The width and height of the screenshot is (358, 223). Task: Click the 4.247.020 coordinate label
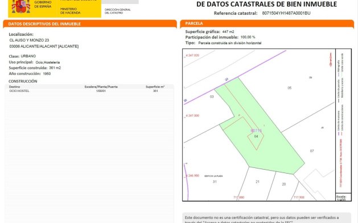(x=192, y=55)
